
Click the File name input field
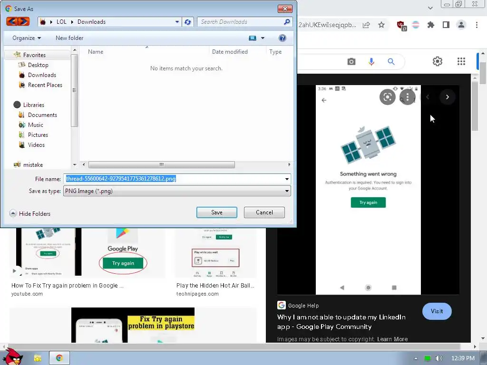point(173,179)
